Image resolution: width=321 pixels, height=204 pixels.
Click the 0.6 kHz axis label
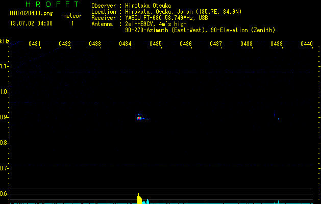click(x=4, y=194)
